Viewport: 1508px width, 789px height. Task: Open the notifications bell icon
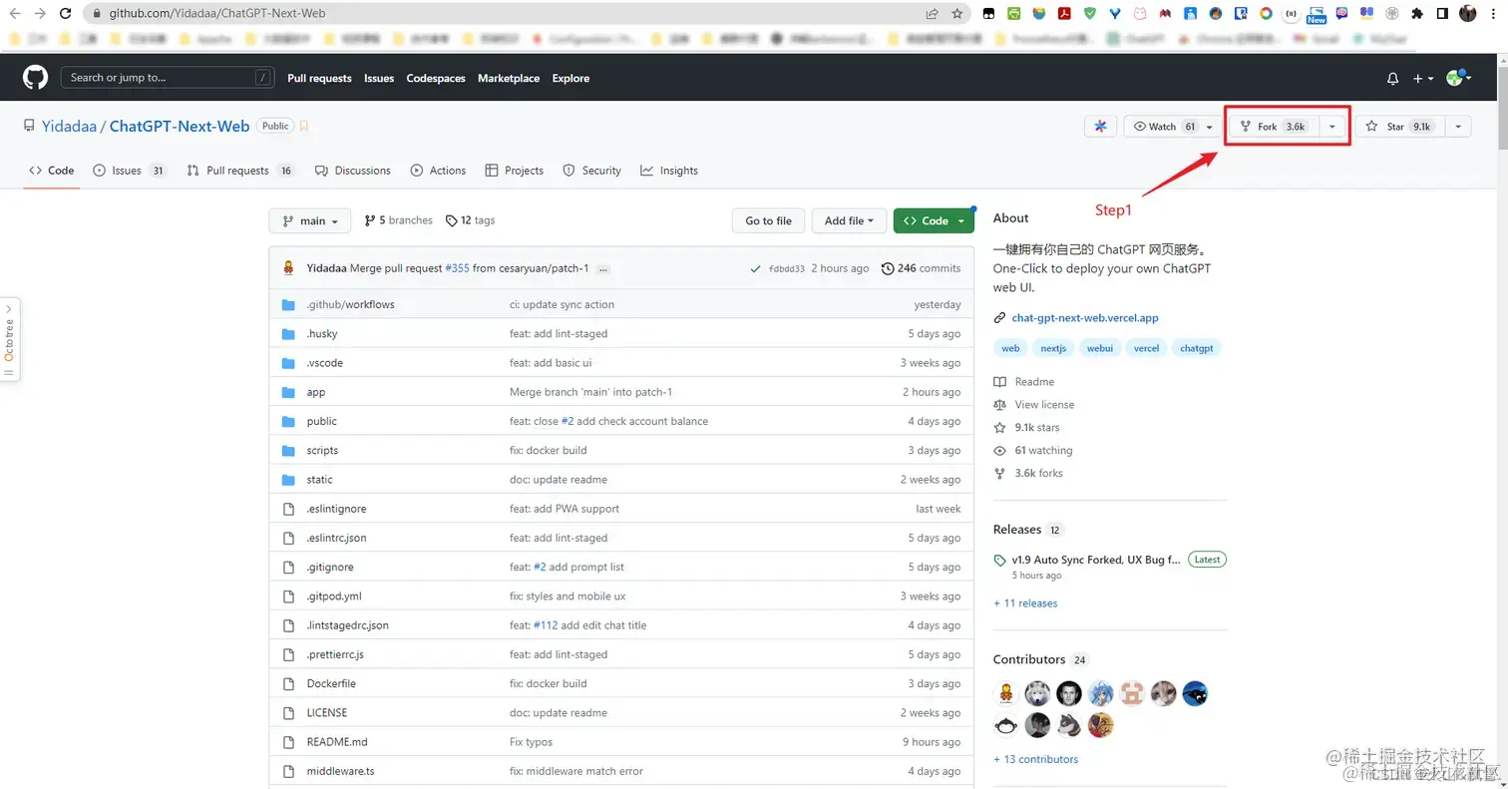click(1393, 78)
